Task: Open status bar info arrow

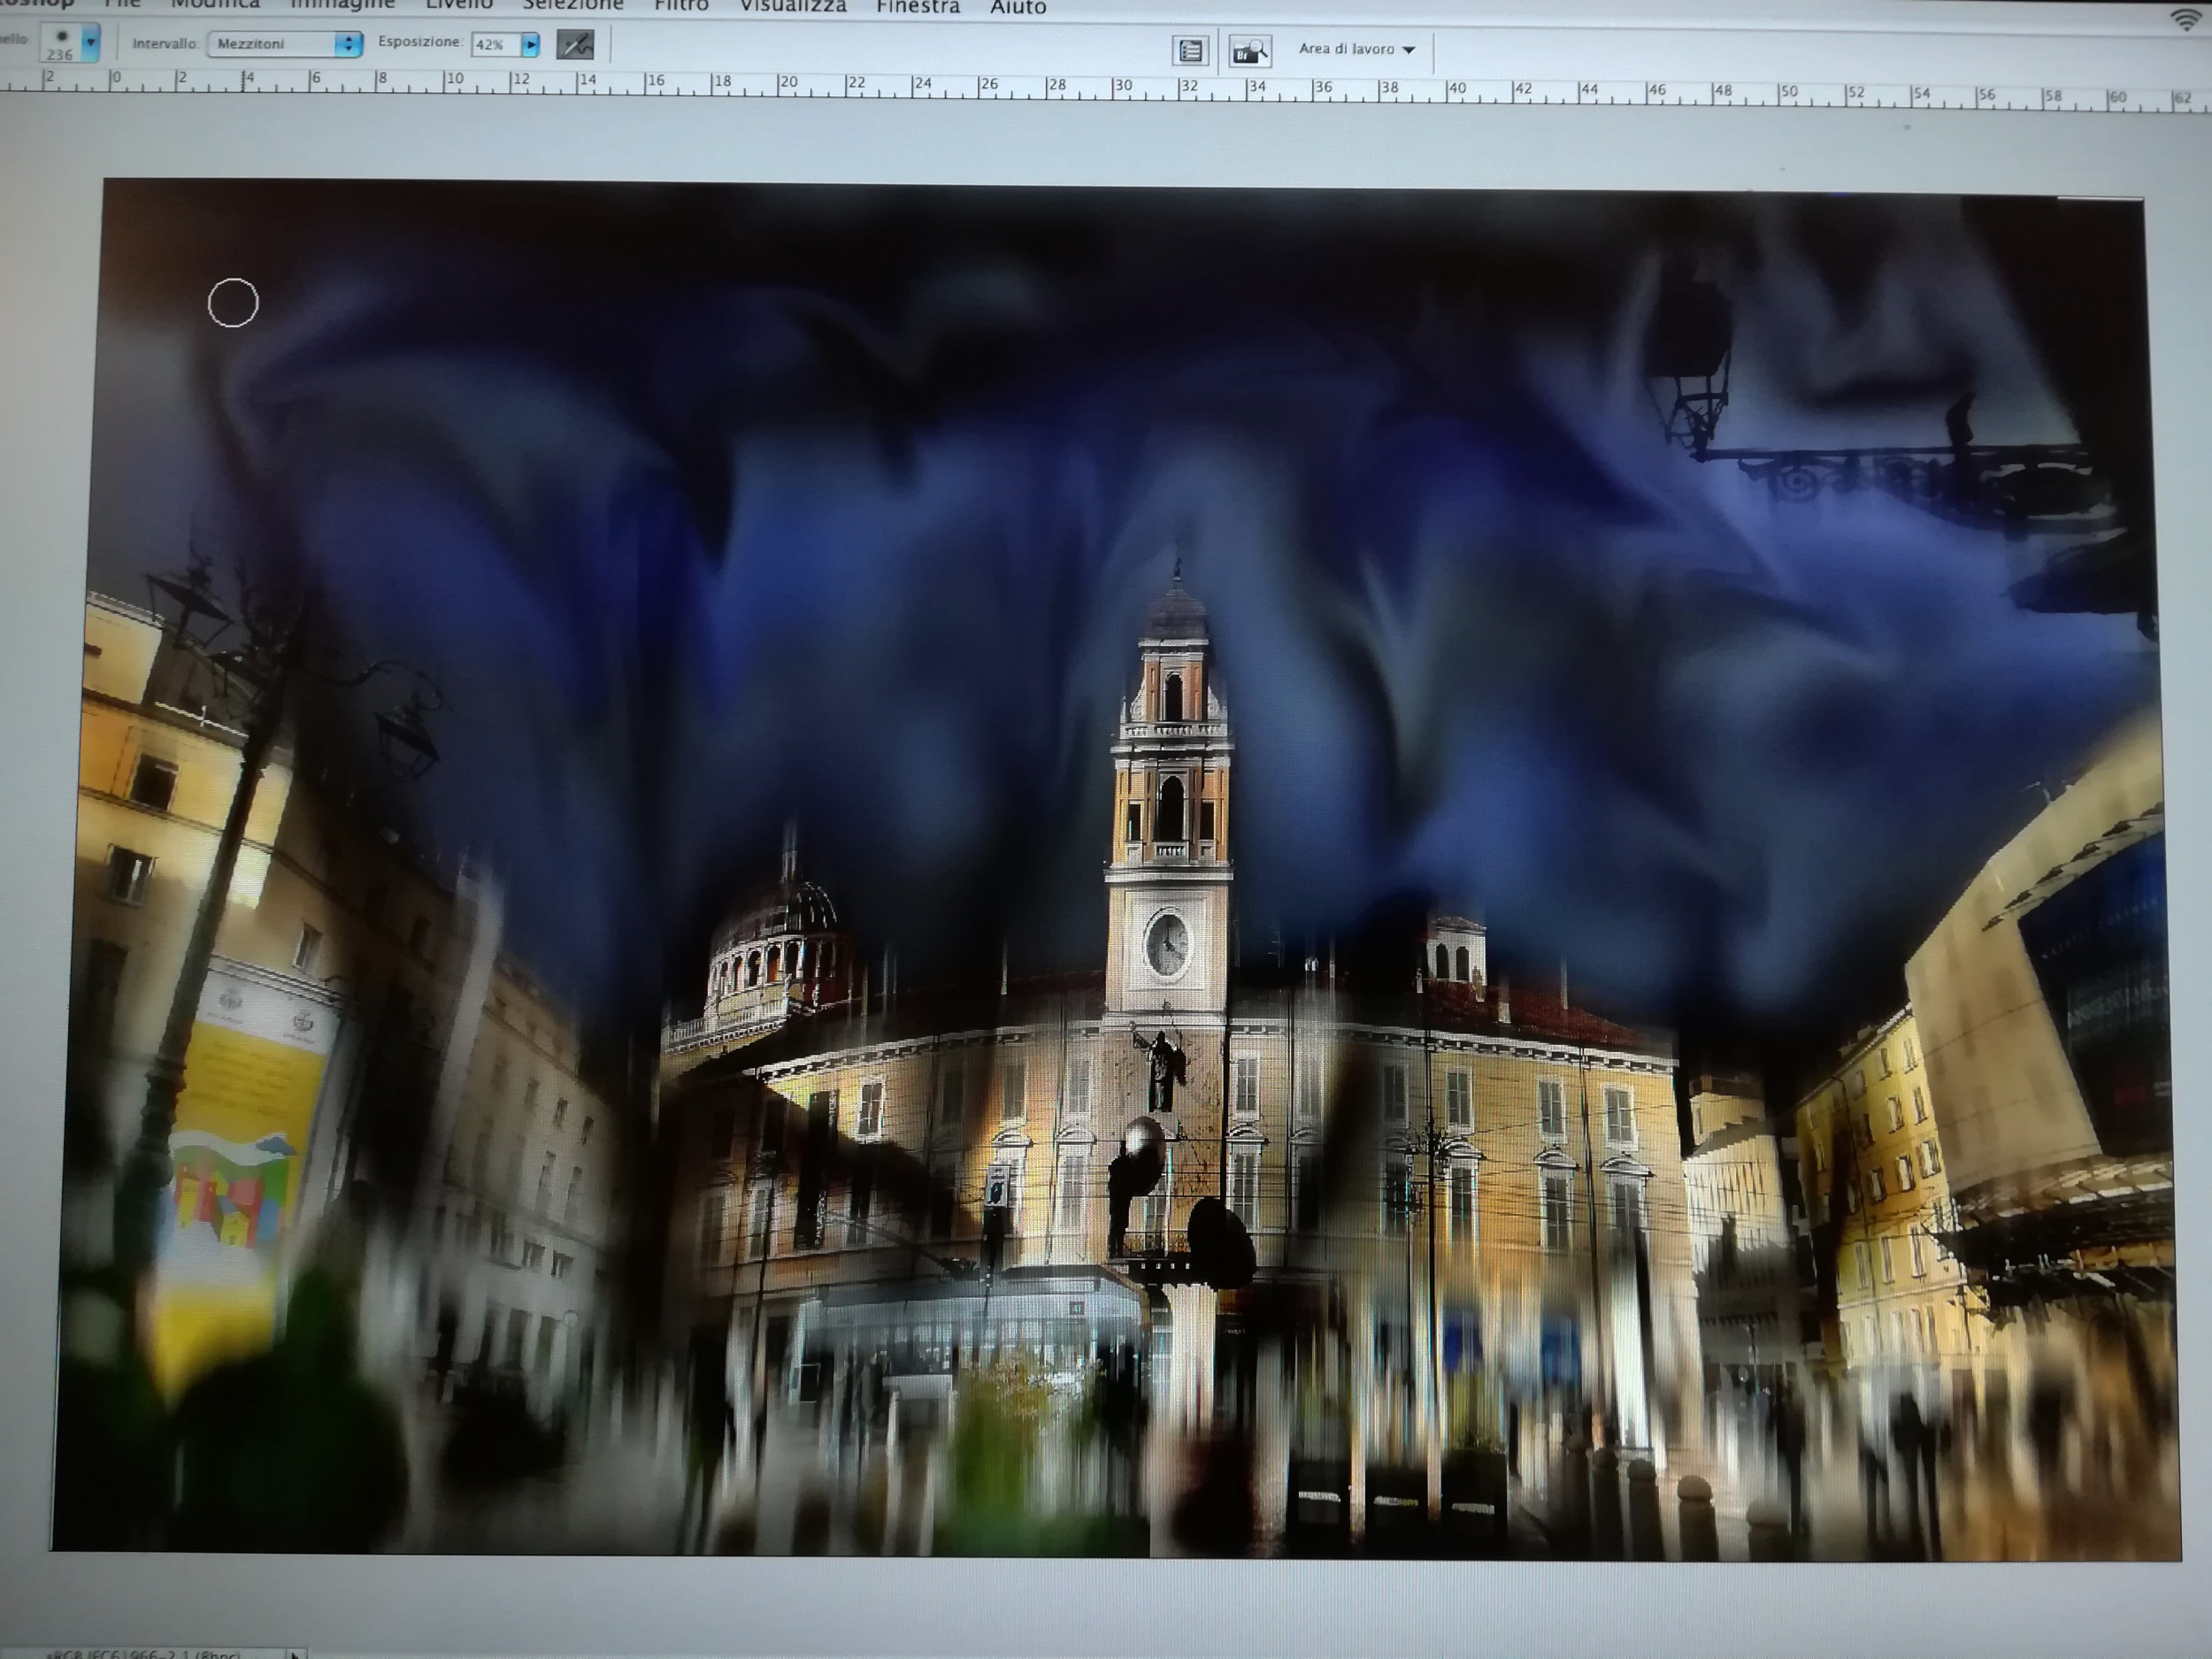Action: point(293,1653)
